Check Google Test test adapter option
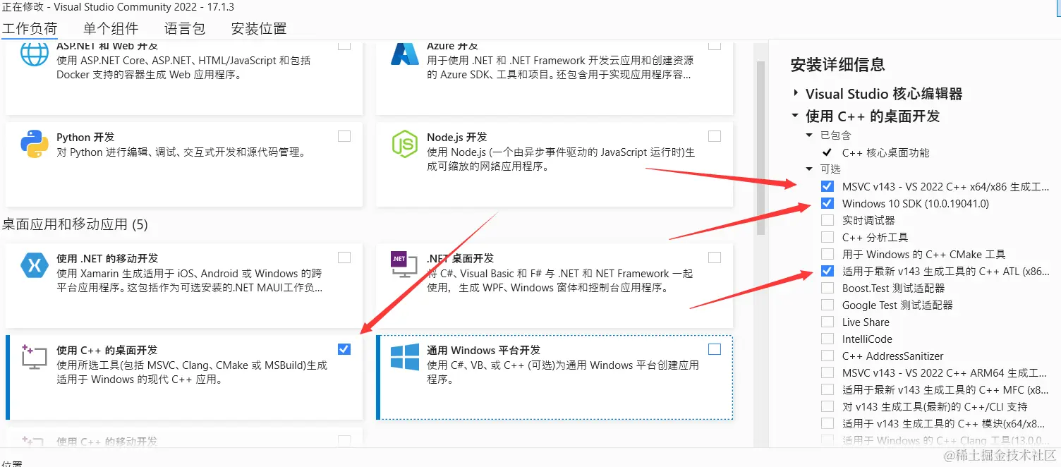The height and width of the screenshot is (467, 1061). pos(827,305)
